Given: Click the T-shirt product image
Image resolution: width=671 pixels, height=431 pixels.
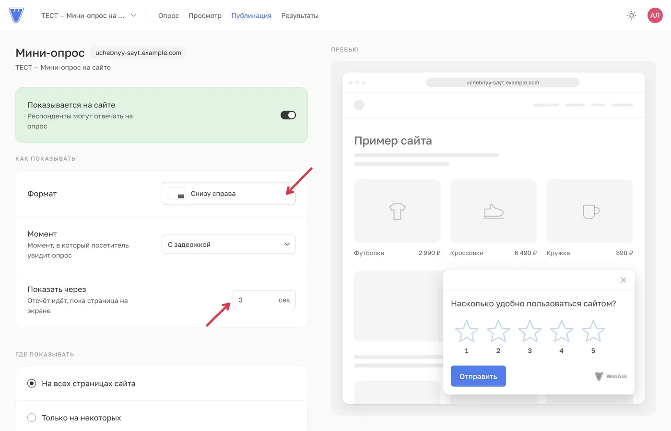Looking at the screenshot, I should click(x=397, y=211).
